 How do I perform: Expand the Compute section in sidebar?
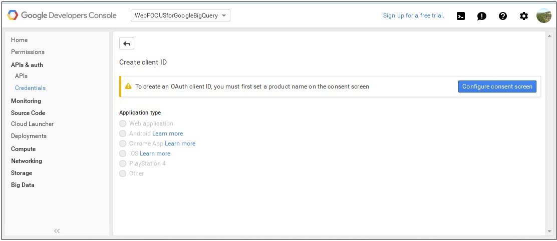point(24,149)
